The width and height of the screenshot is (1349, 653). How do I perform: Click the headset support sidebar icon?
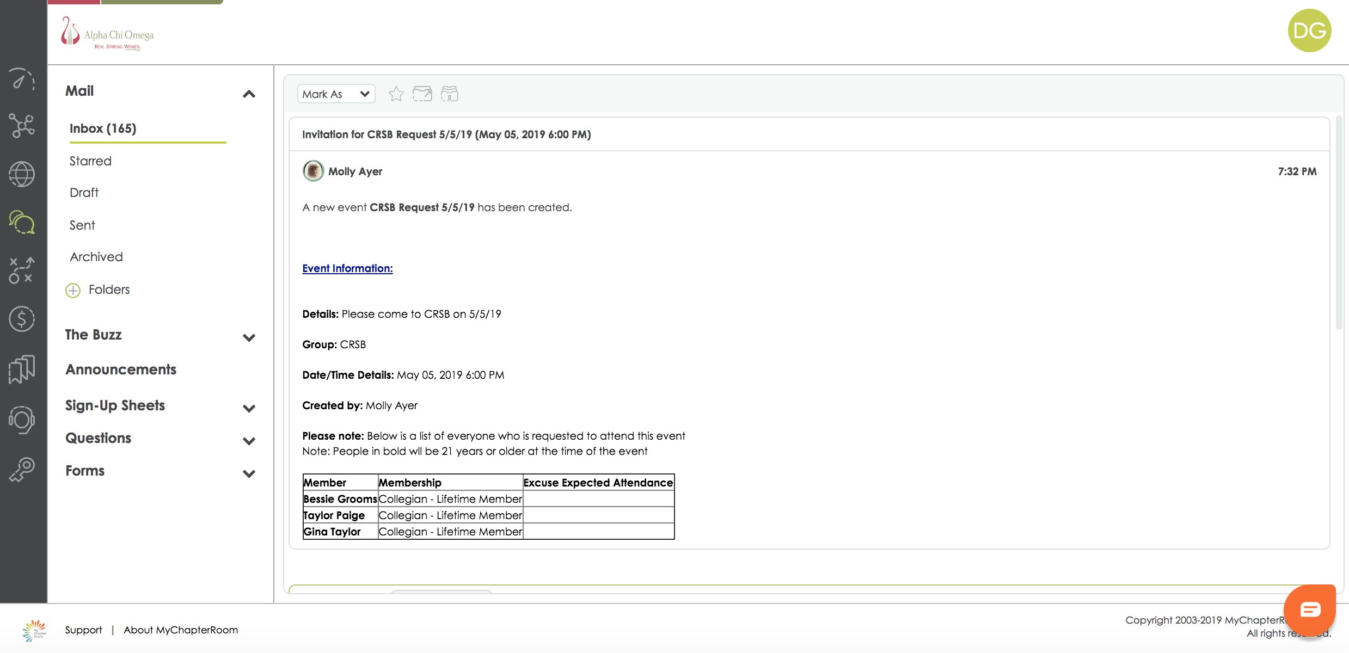tap(22, 420)
